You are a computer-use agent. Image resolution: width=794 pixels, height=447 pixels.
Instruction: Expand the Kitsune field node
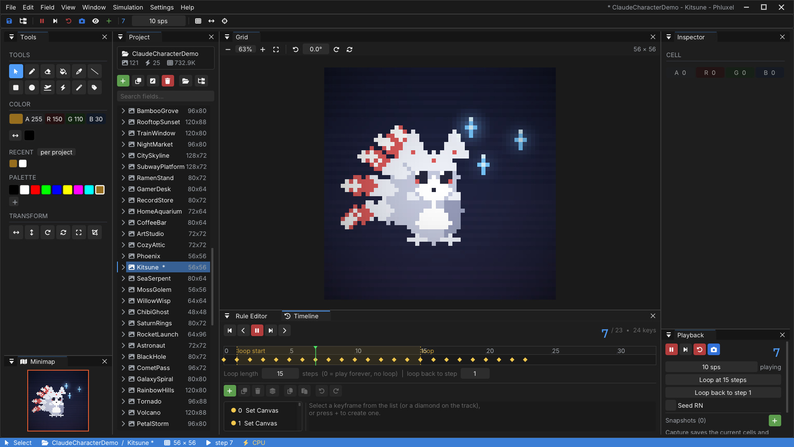point(123,267)
